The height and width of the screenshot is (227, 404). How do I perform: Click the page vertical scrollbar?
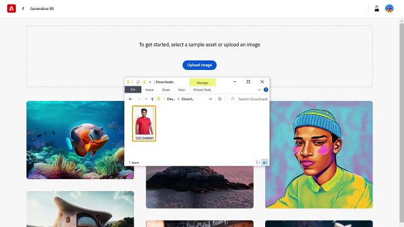pos(401,124)
